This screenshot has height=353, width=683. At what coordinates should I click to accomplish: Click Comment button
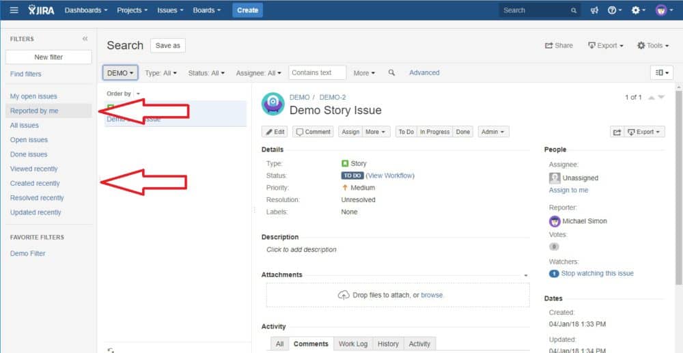coord(313,132)
